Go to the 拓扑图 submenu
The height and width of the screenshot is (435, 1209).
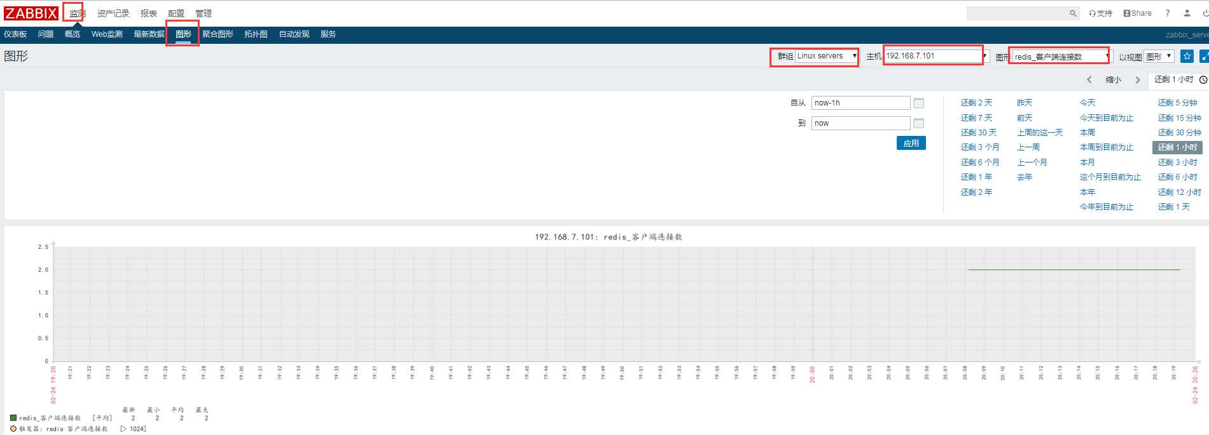(256, 34)
